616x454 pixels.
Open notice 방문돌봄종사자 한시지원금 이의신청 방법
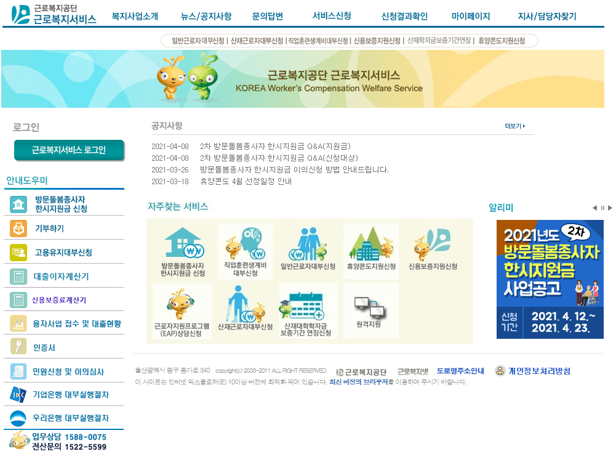[295, 169]
